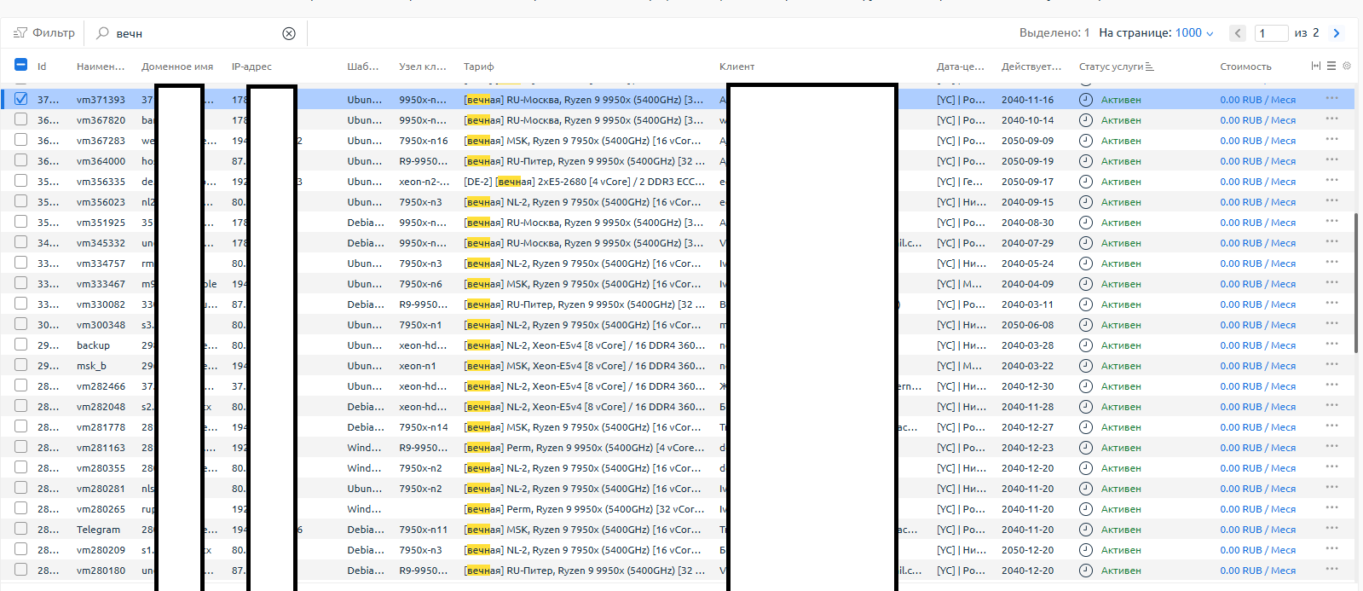Open the Фильтр filter panel

(x=44, y=33)
